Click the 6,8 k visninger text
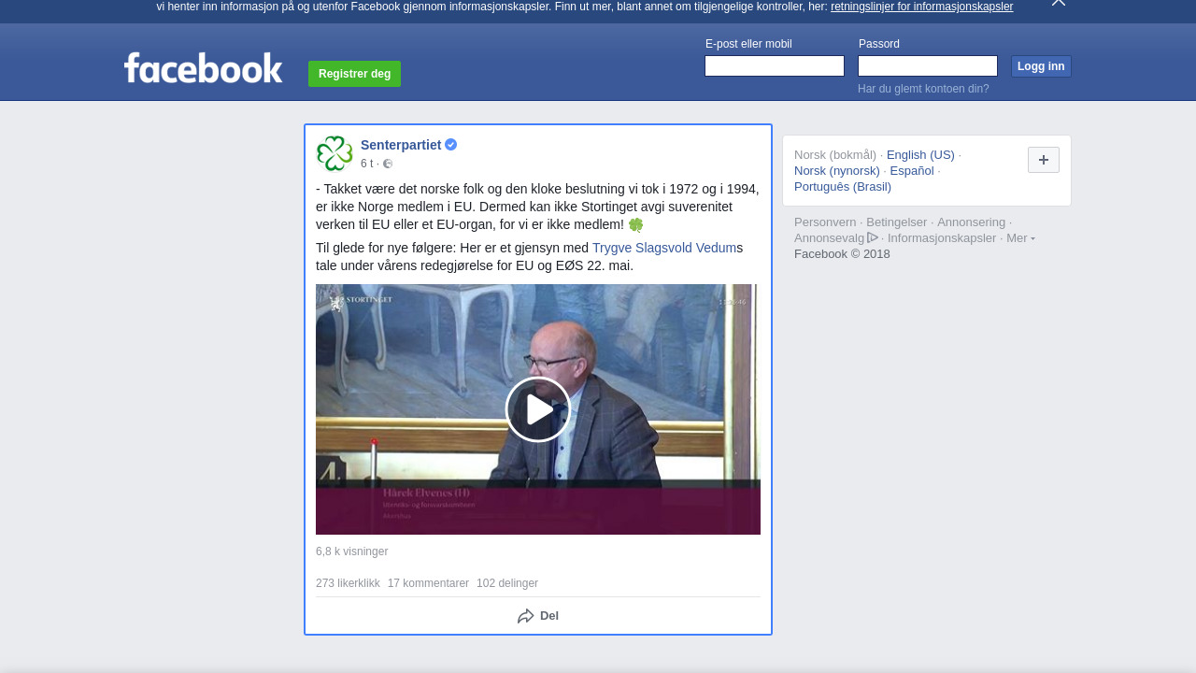1196x673 pixels. 351,551
